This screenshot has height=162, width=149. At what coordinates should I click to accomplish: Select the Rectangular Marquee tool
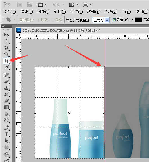6,41
